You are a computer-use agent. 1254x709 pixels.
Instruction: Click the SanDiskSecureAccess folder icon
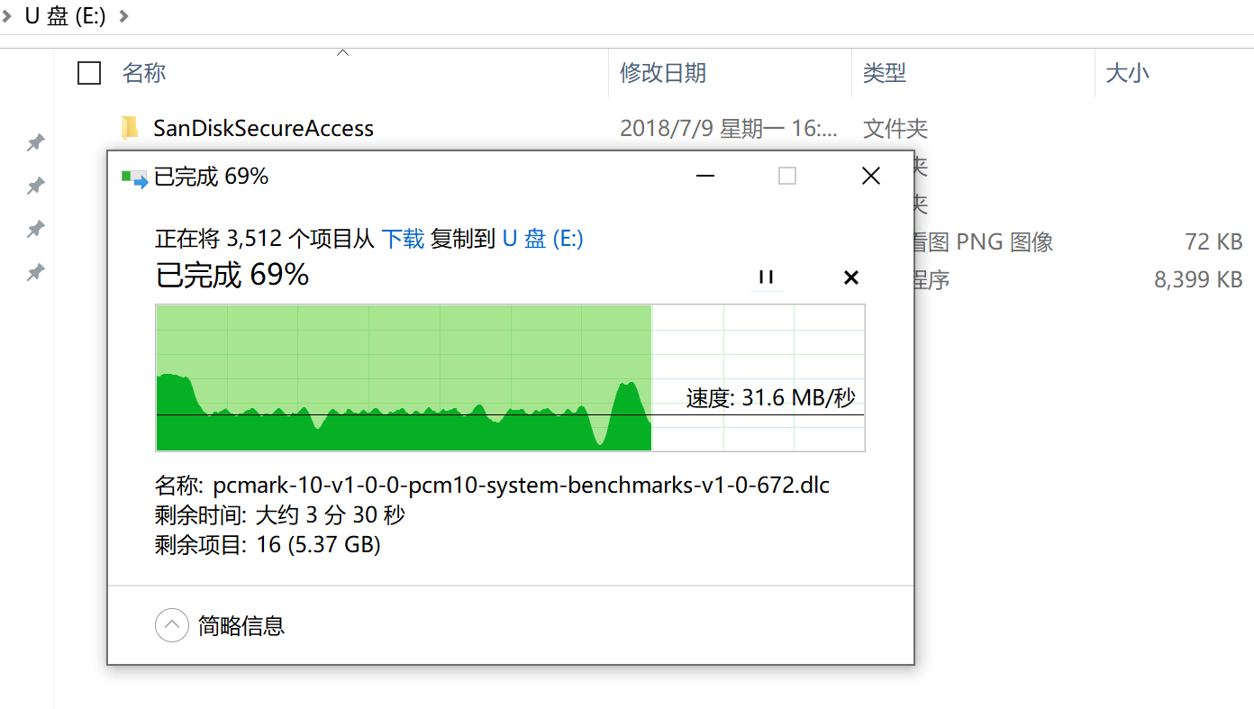coord(131,128)
